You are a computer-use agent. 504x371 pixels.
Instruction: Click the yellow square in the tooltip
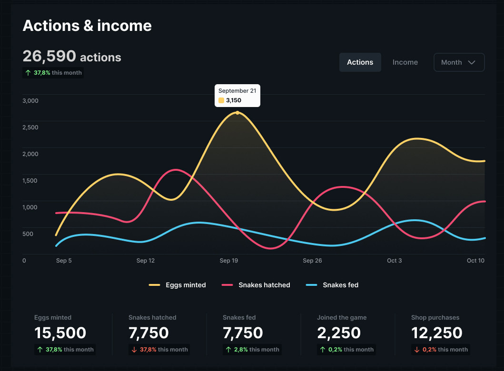pyautogui.click(x=221, y=100)
